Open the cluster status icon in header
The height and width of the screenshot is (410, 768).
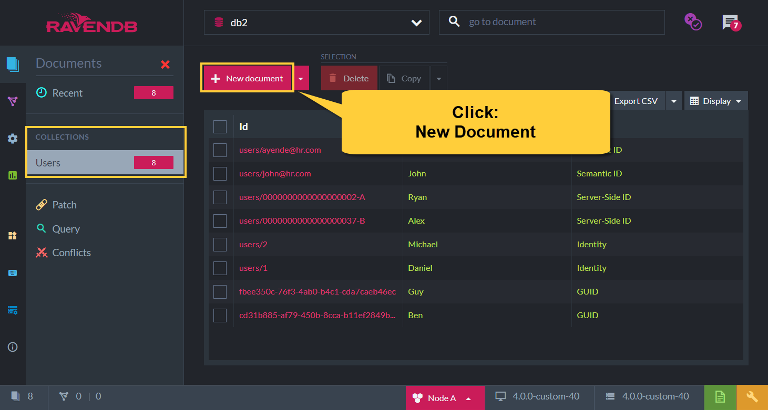click(692, 22)
